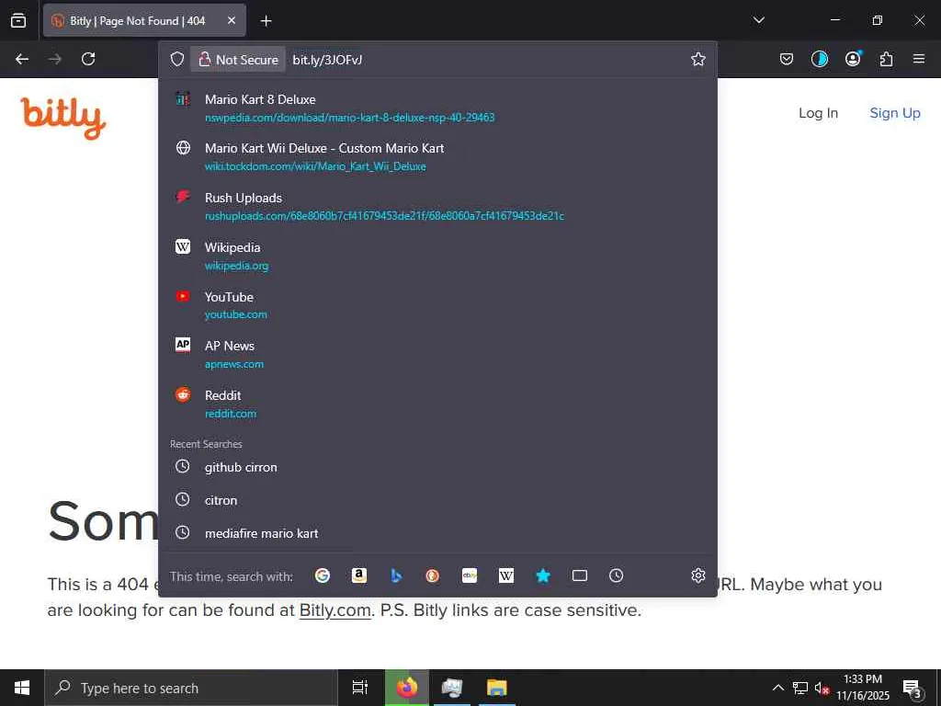Search bookmarks with blue star icon
The height and width of the screenshot is (706, 941).
[542, 575]
